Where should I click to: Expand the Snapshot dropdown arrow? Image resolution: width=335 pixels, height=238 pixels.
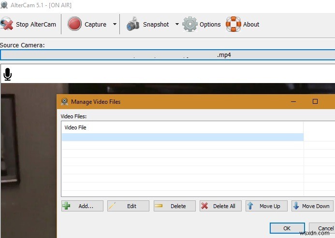(177, 24)
